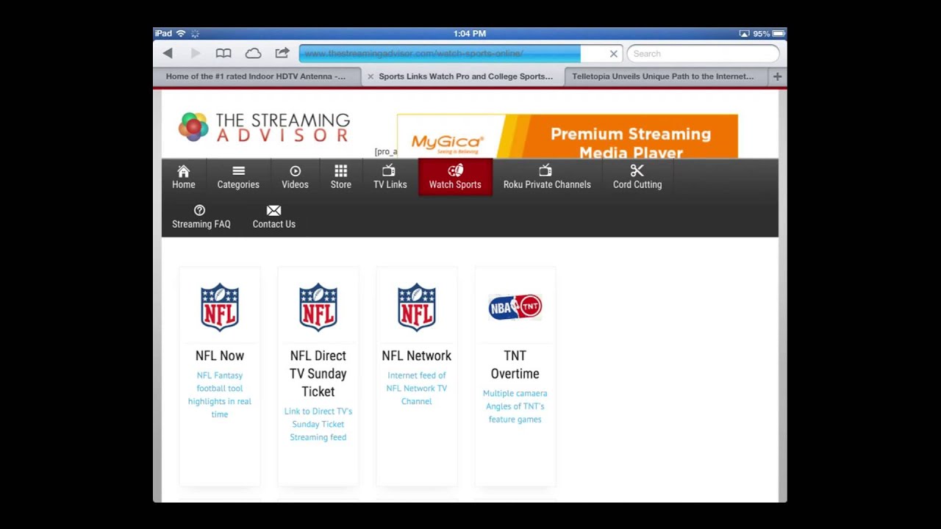Open NFL Direct TV Sunday Ticket title
This screenshot has width=941, height=529.
pyautogui.click(x=318, y=373)
